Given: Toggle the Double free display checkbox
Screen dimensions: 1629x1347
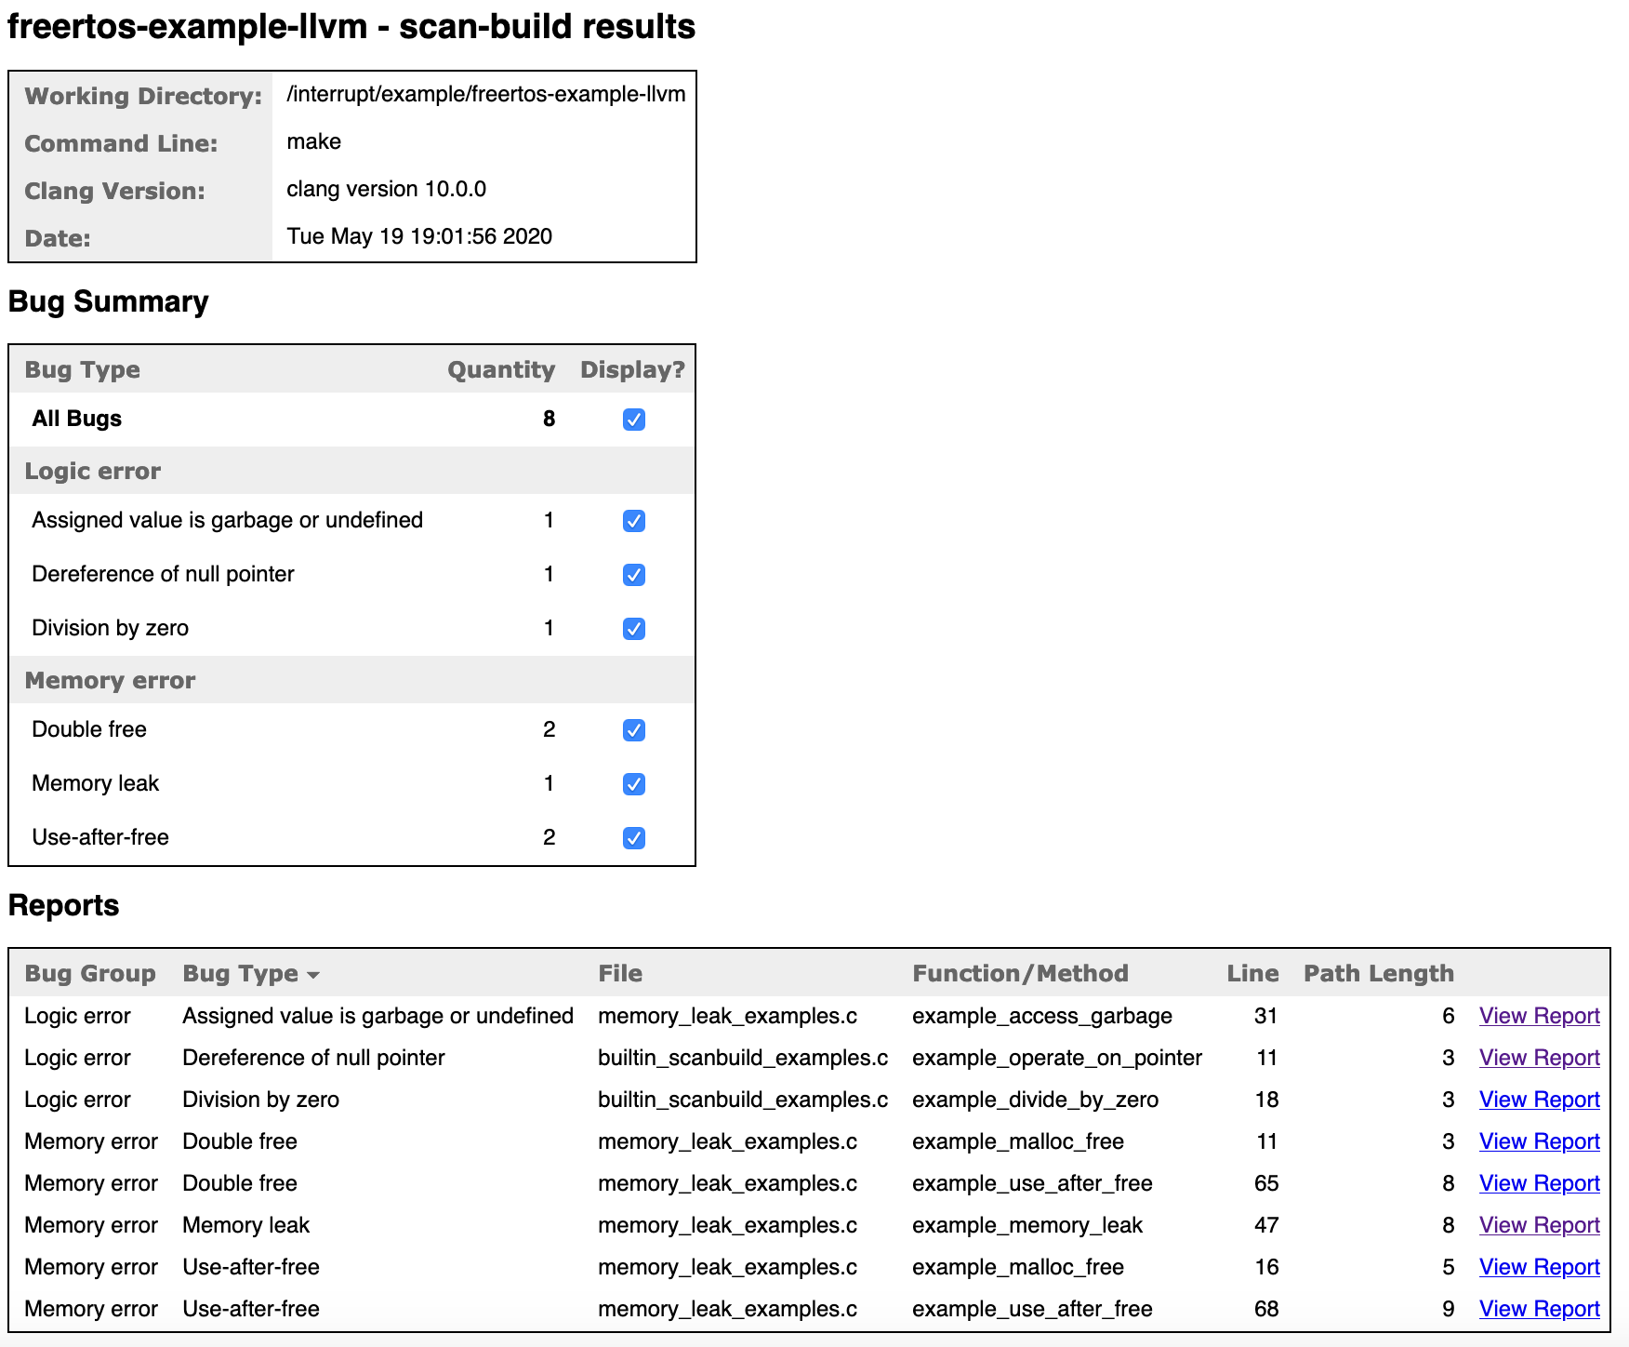Looking at the screenshot, I should [x=633, y=730].
